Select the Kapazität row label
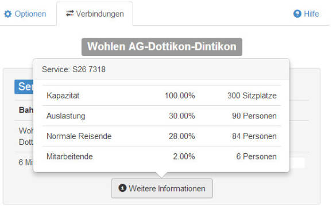Screen dimensions: 333x210 pos(63,96)
